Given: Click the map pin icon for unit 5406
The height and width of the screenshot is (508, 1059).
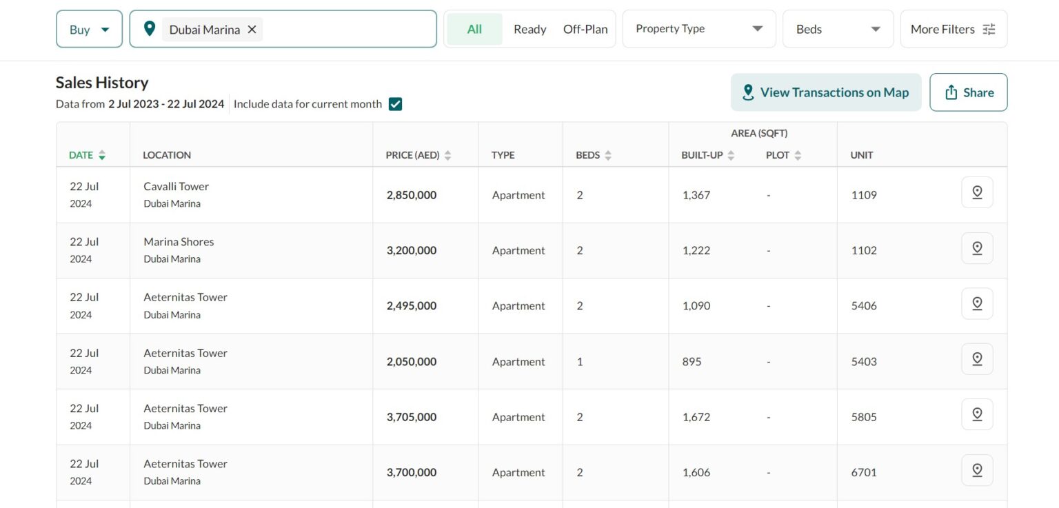Looking at the screenshot, I should pyautogui.click(x=977, y=303).
